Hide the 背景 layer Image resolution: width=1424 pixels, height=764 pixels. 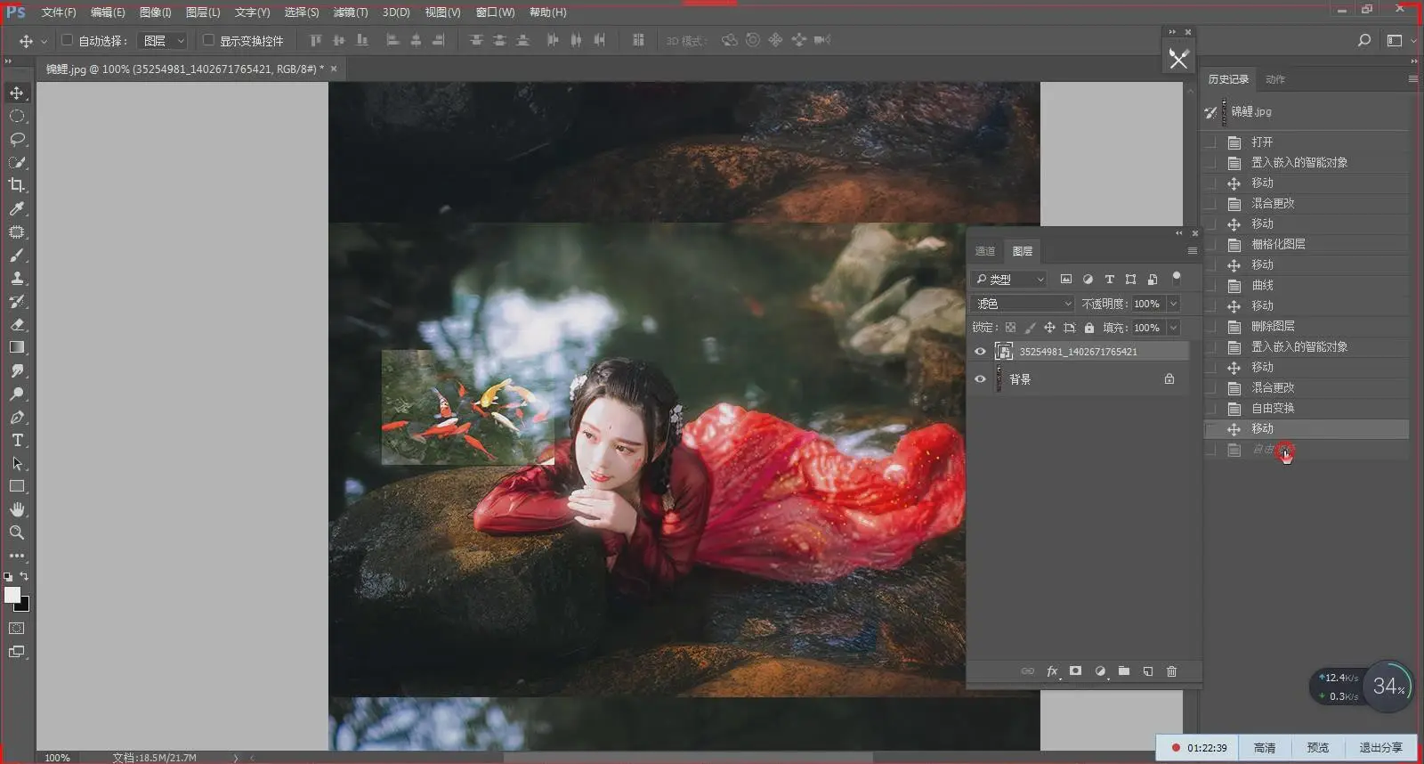(980, 379)
